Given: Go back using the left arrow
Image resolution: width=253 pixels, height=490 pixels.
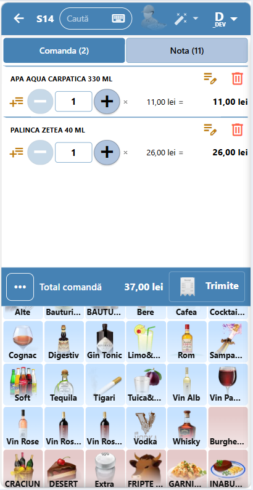Looking at the screenshot, I should pos(19,18).
